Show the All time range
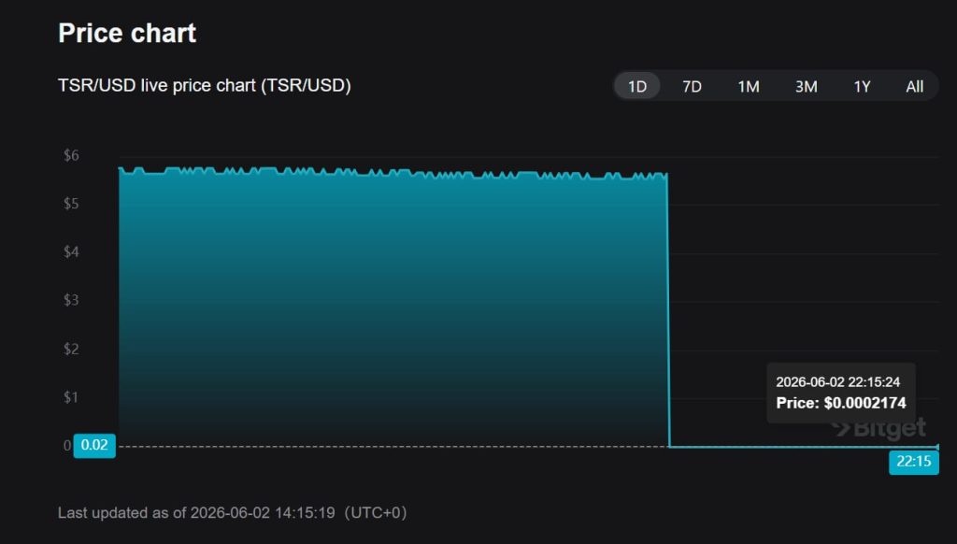This screenshot has height=544, width=957. click(914, 86)
